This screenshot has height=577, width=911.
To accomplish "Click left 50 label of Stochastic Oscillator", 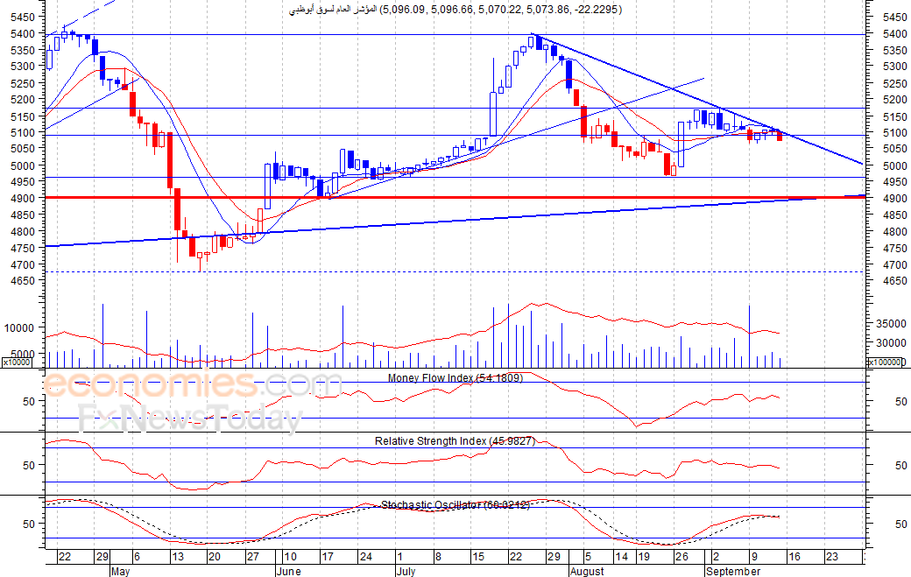I will pos(29,524).
